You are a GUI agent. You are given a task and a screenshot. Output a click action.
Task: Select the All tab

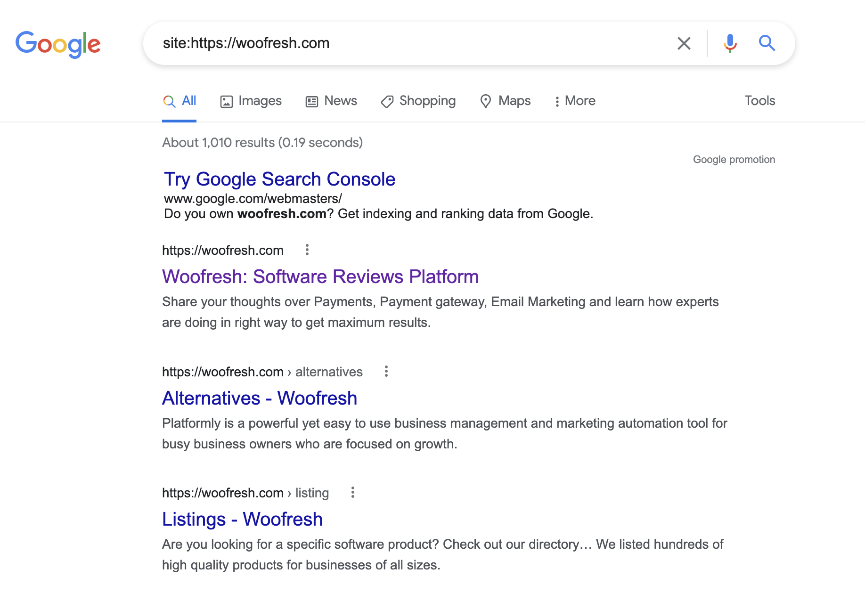click(179, 101)
